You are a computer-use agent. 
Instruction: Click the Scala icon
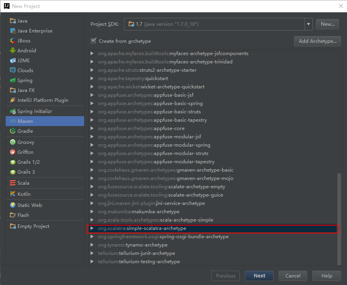(13, 183)
